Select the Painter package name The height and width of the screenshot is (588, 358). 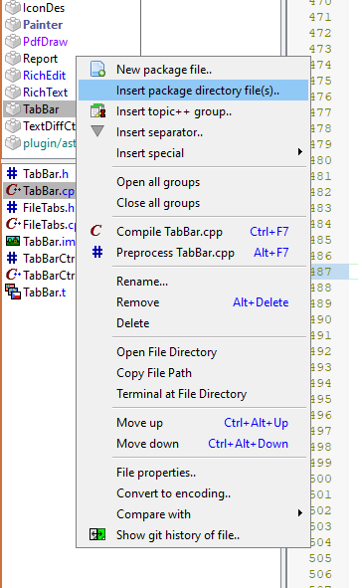click(x=43, y=25)
